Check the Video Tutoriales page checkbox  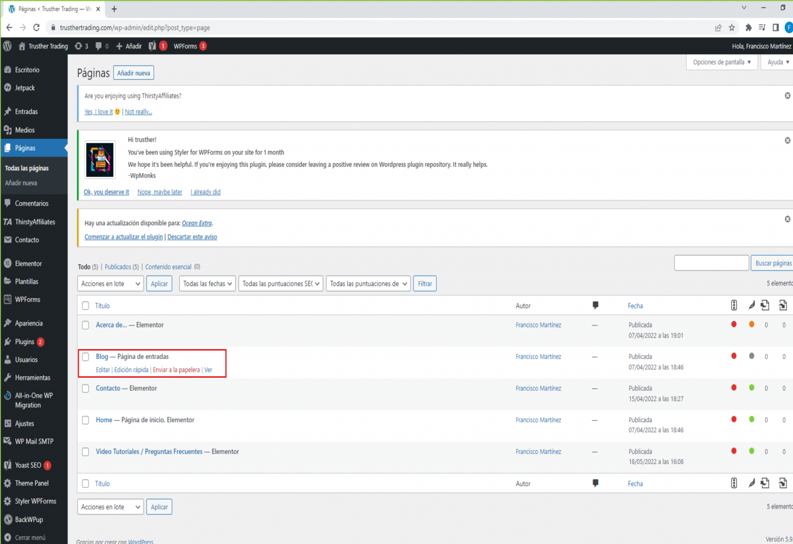coord(86,452)
